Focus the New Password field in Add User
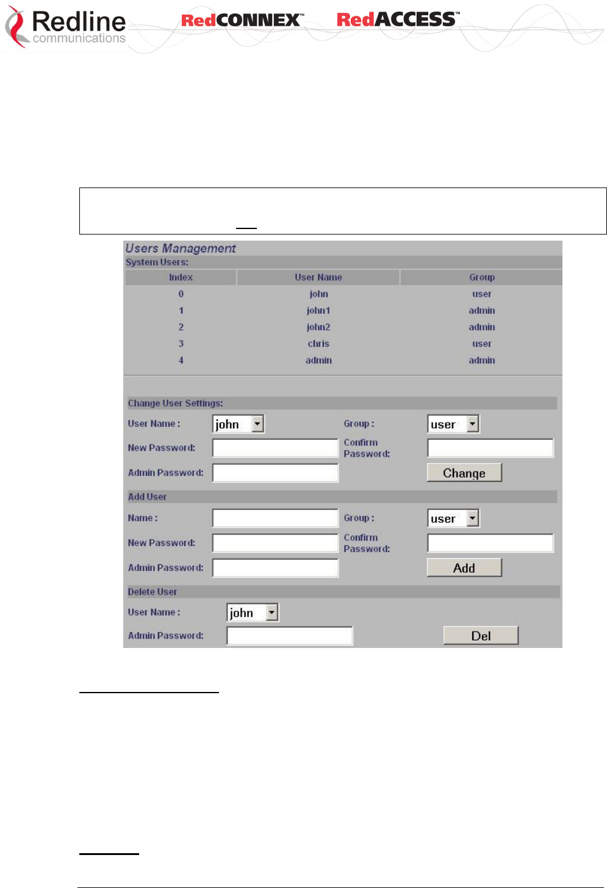Screen dimensions: 607x888 point(275,543)
